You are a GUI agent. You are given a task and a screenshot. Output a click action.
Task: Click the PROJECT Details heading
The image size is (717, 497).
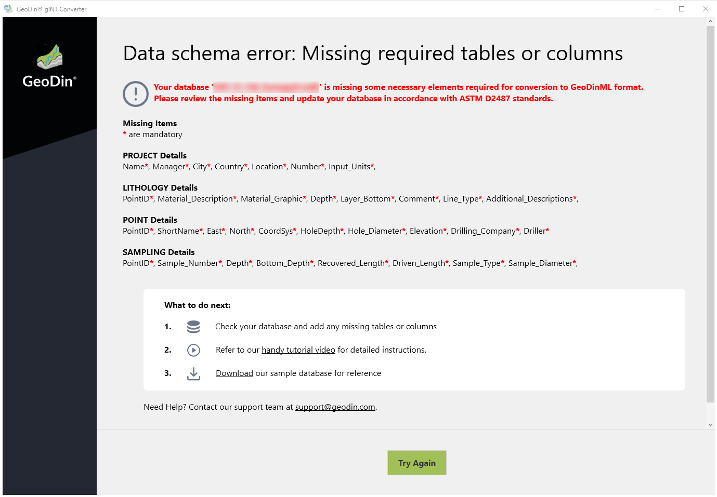[x=154, y=156]
